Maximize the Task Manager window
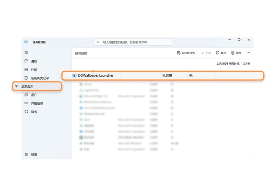 click(x=239, y=40)
